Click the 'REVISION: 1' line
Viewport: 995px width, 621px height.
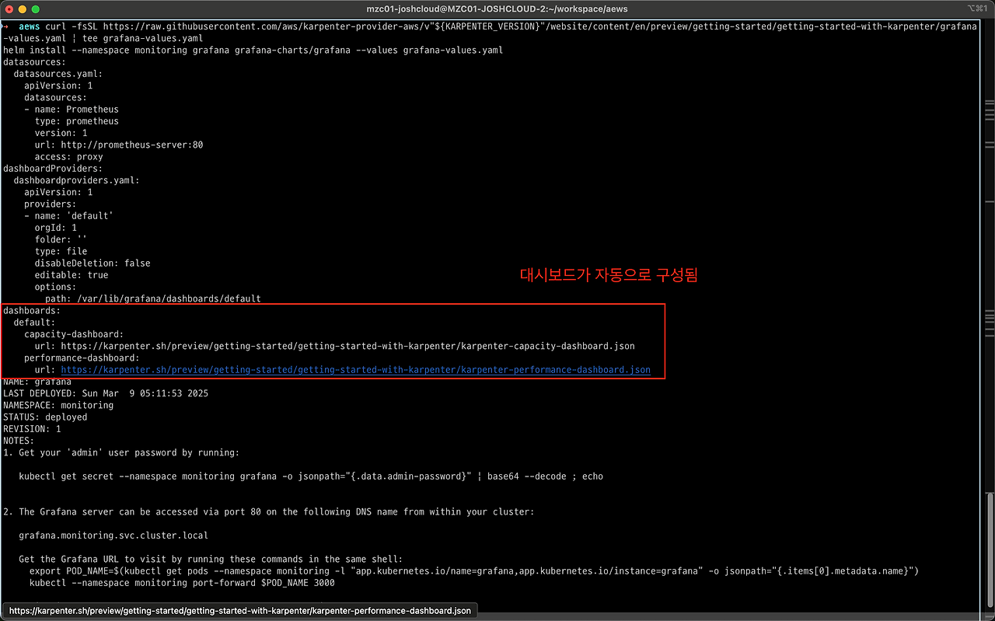32,429
